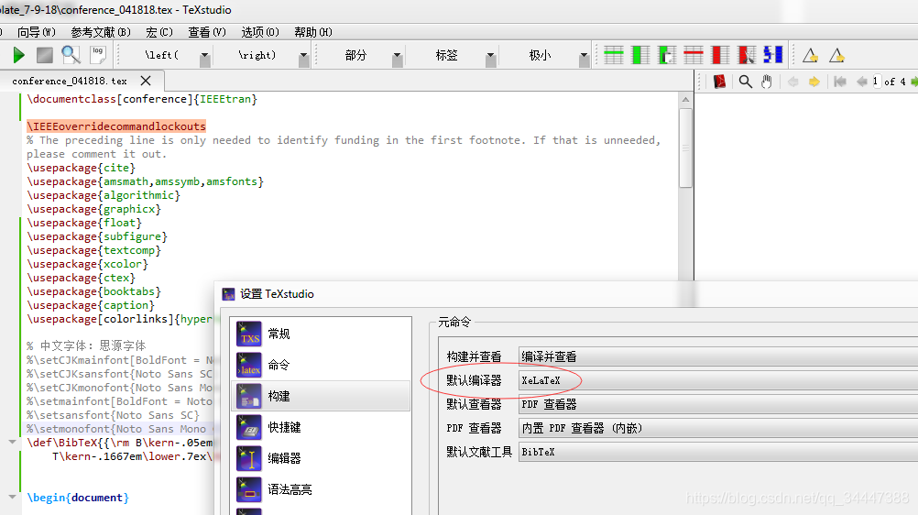
Task: Click the align table columns icon
Action: click(x=773, y=55)
